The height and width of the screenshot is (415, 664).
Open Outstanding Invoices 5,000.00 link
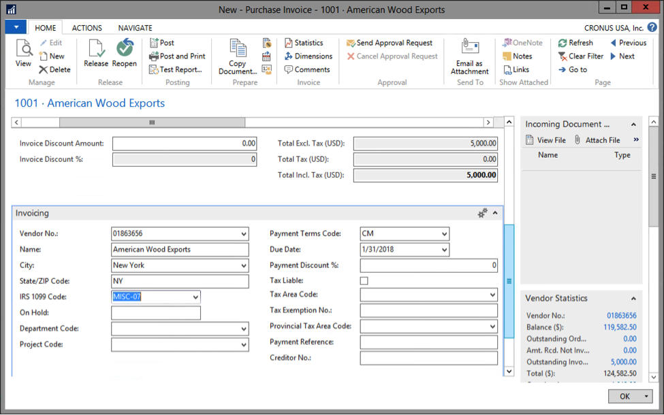pos(623,362)
